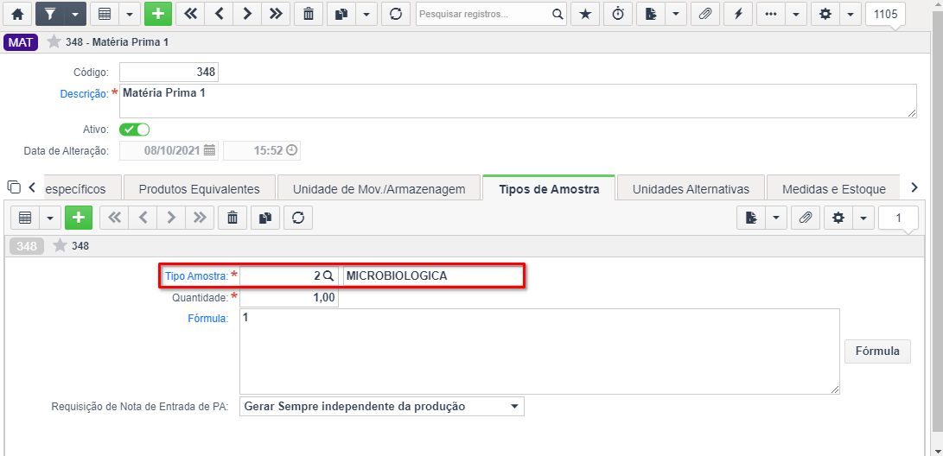Export using main toolbar document icon

tap(650, 15)
